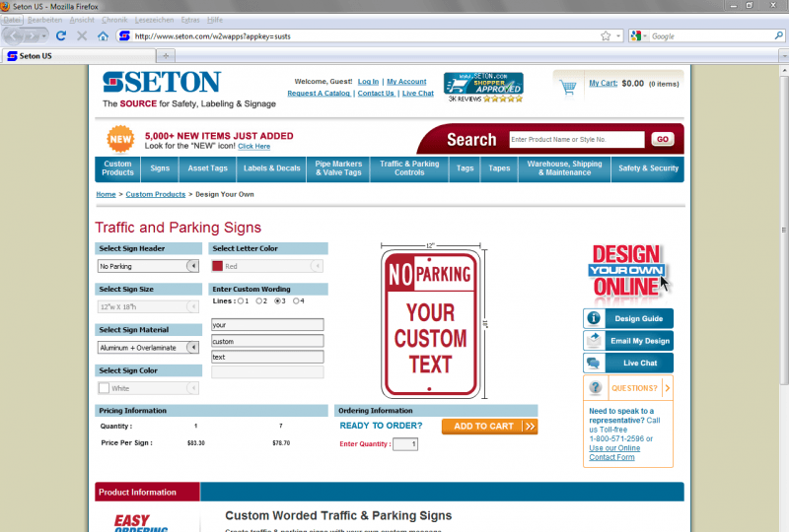Click the browser Back arrow button

coord(14,36)
